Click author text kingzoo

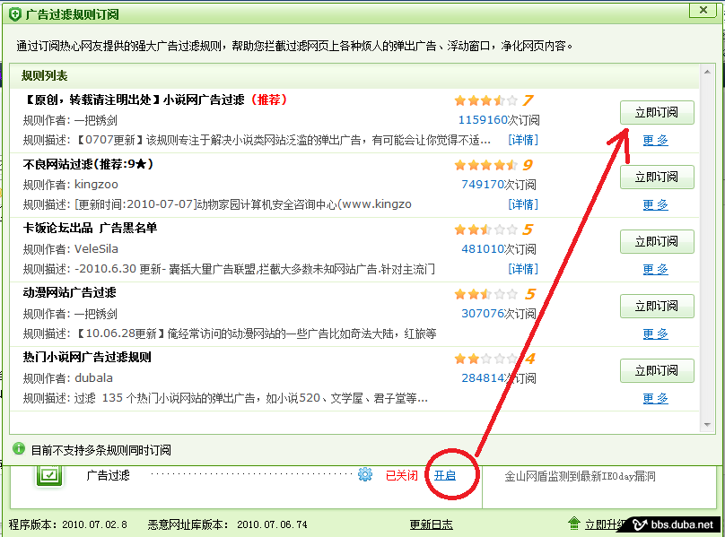pyautogui.click(x=96, y=185)
